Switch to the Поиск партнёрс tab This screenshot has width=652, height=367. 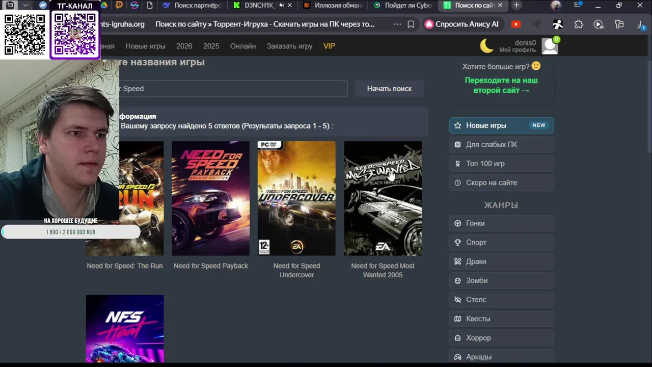coord(193,6)
